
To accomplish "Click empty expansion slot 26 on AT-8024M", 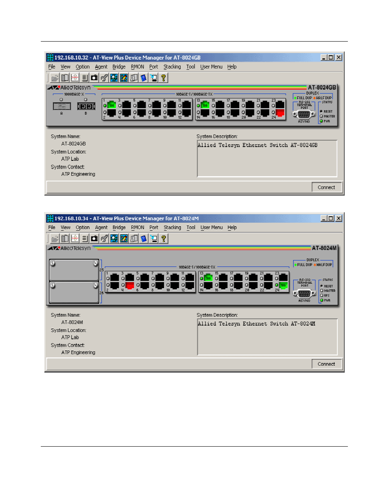I will coord(74,293).
